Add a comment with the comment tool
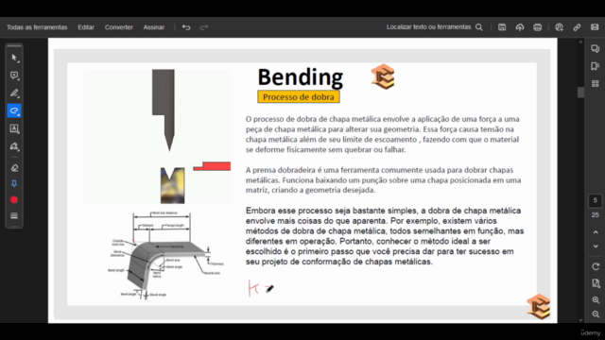This screenshot has width=605, height=340. click(14, 76)
